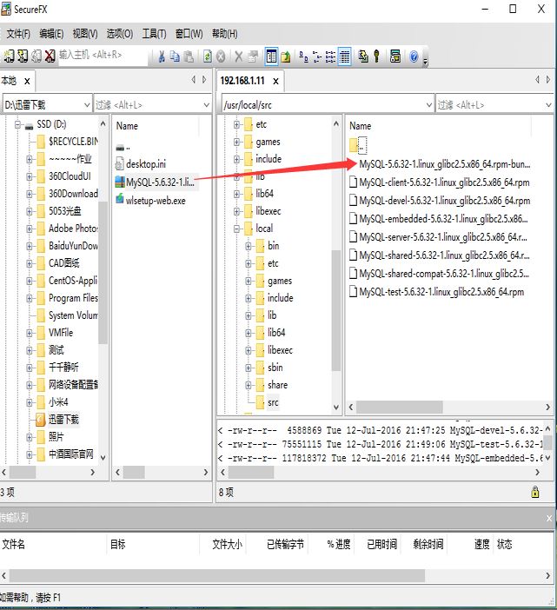This screenshot has width=557, height=610.
Task: Click the padlock icon in remote status bar
Action: (535, 492)
